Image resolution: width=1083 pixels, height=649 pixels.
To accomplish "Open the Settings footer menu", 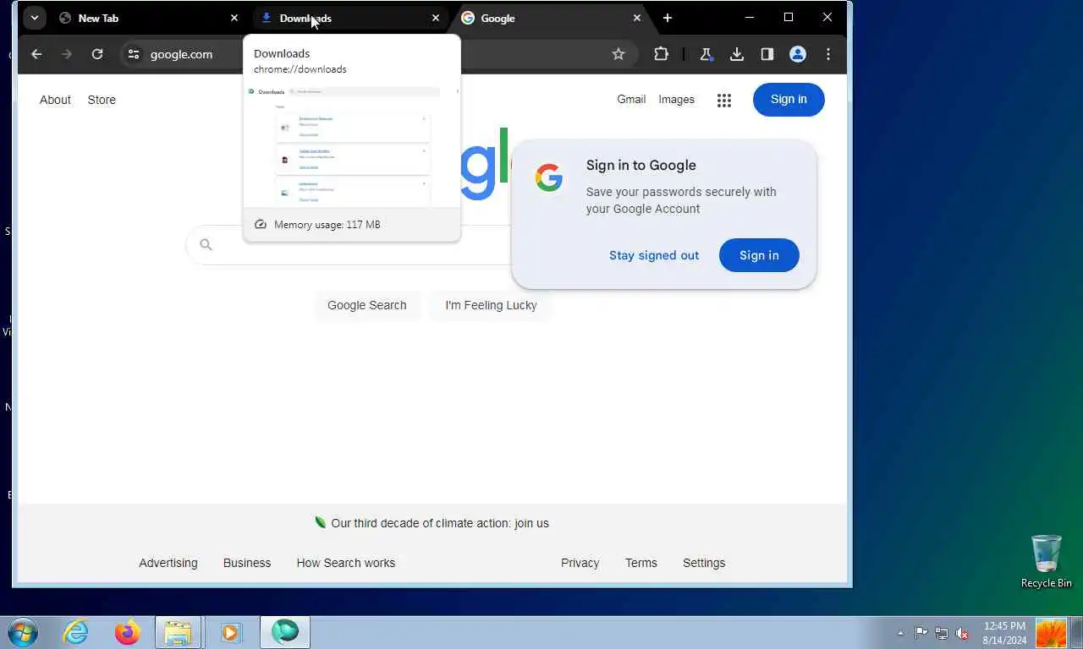I will coord(704,563).
